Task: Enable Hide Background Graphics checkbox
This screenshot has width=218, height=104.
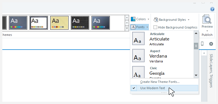Action: (155, 27)
